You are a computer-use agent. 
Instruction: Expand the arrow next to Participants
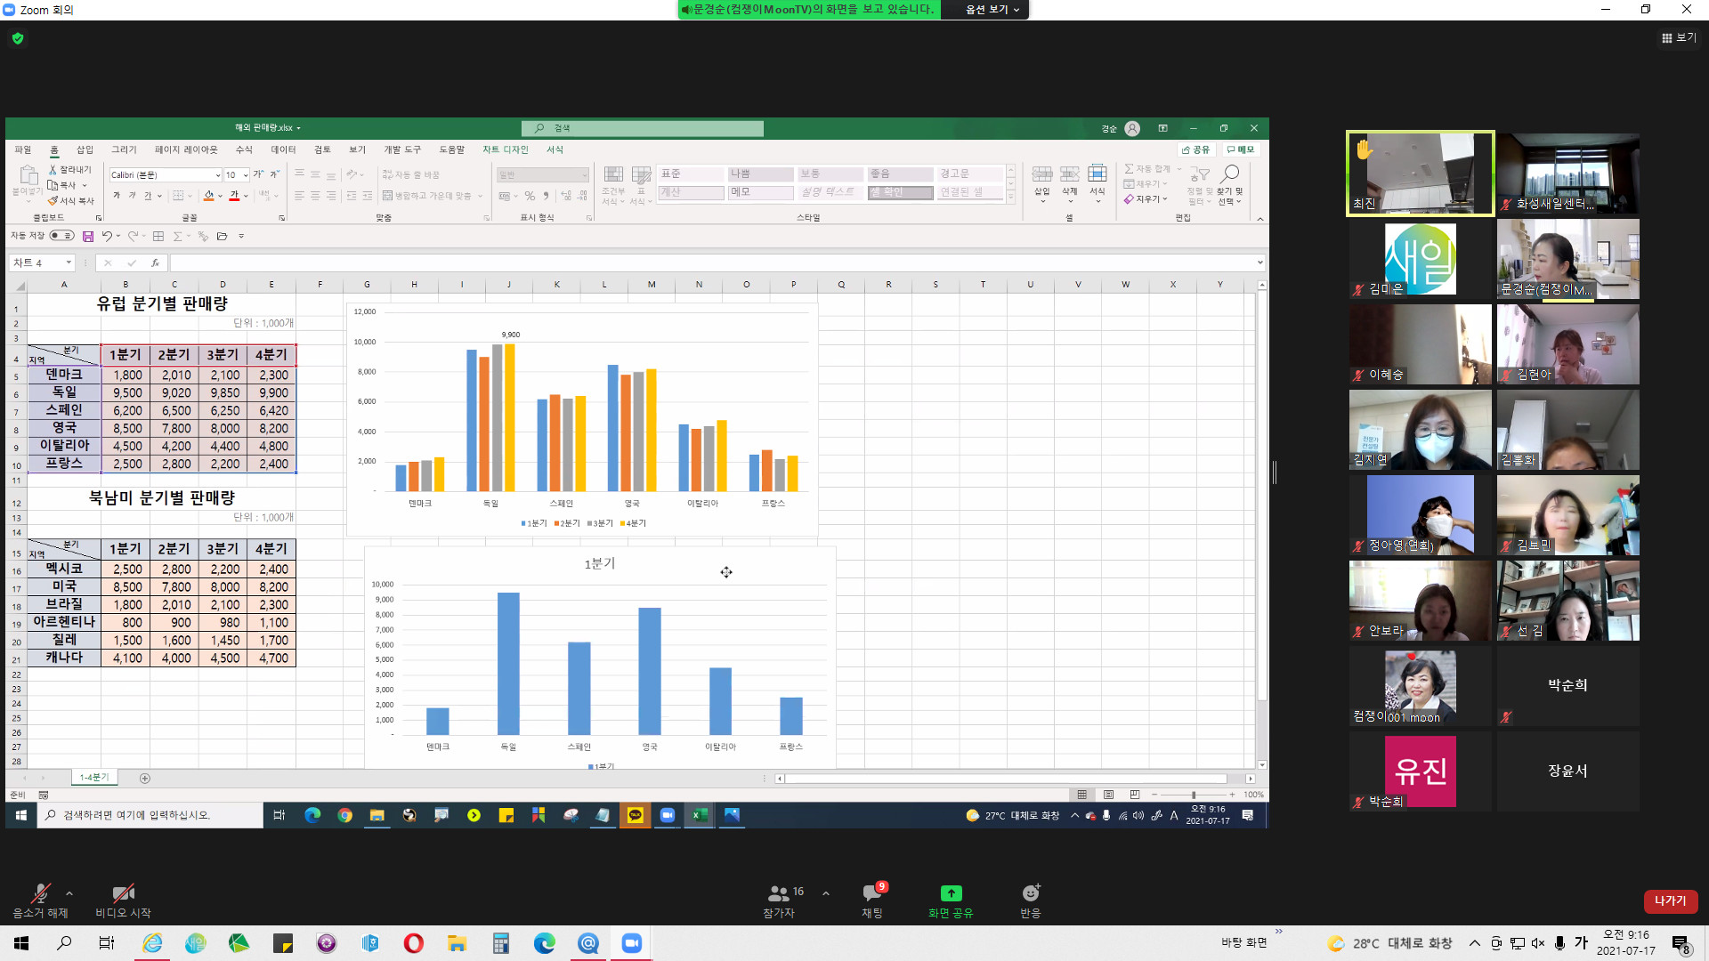point(826,893)
